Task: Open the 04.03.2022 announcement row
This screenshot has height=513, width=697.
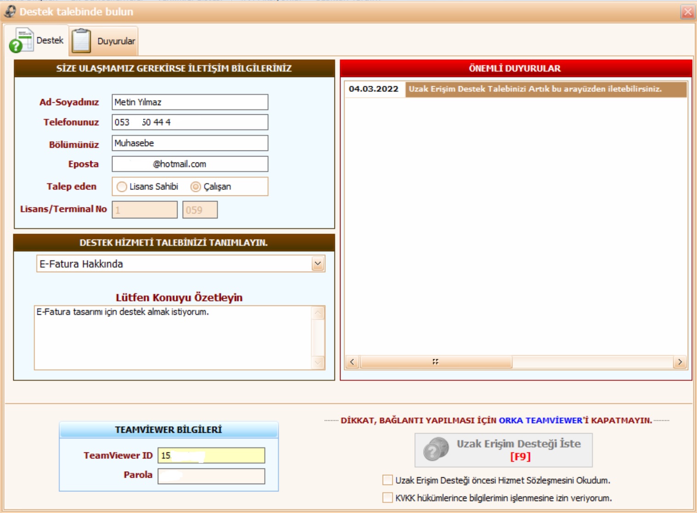Action: coord(515,89)
